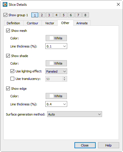Enable the Use translucency checkbox
The height and width of the screenshot is (152, 123).
pos(12,79)
